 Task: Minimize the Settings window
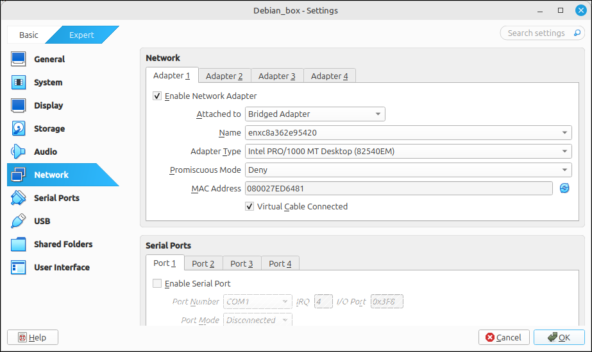click(540, 10)
